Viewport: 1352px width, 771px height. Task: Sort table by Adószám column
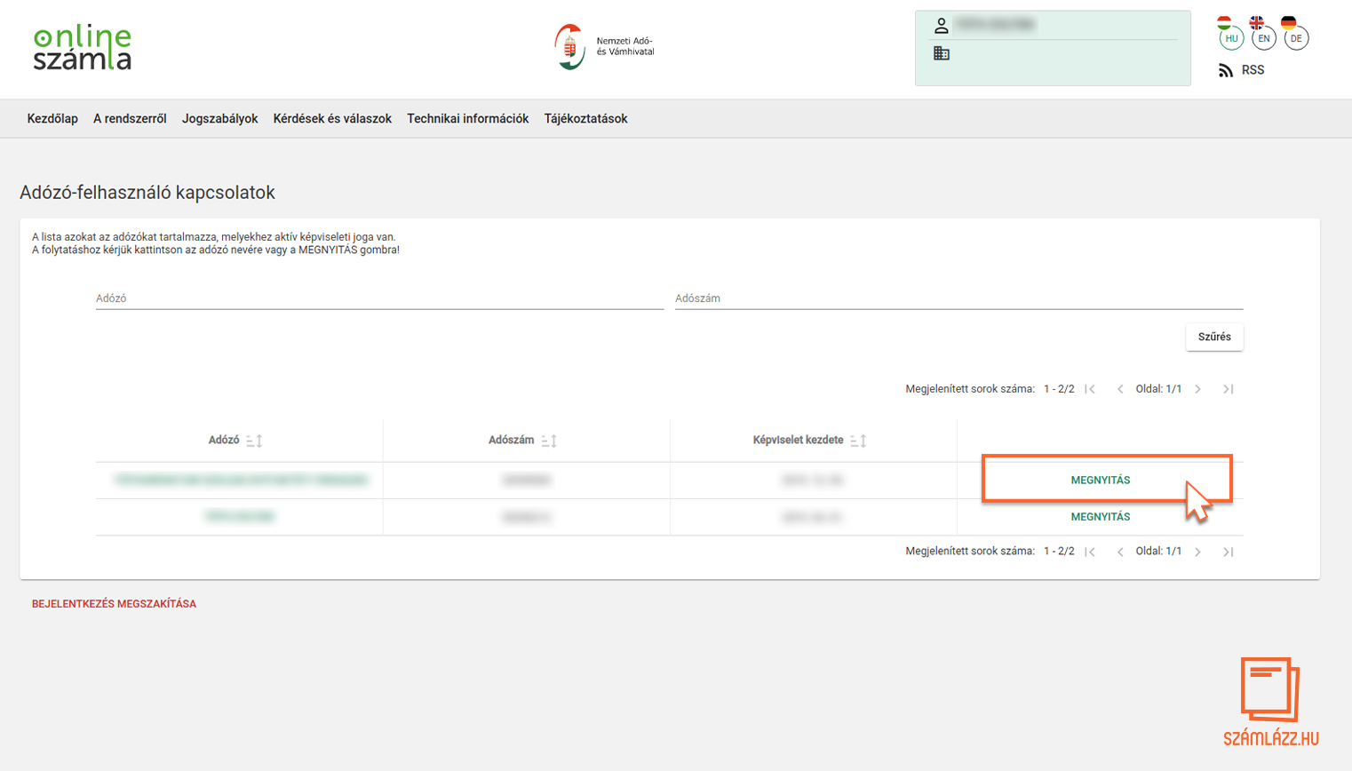click(549, 441)
